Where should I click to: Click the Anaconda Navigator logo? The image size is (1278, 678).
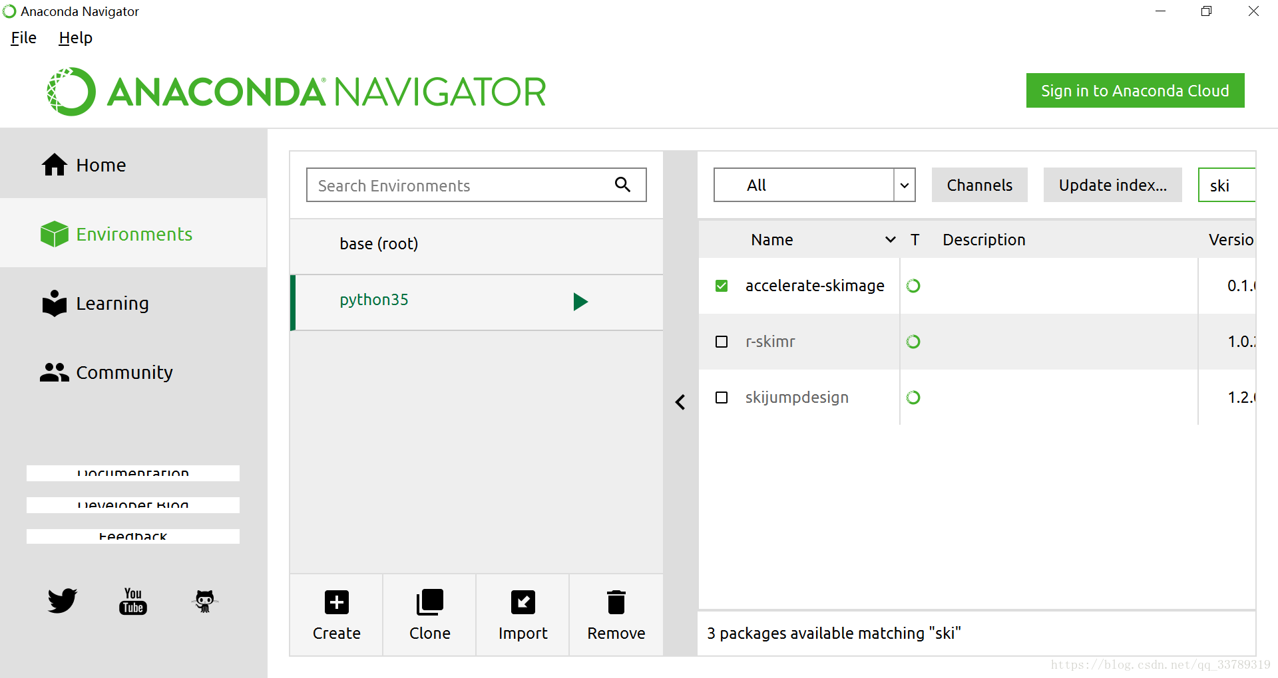tap(296, 92)
